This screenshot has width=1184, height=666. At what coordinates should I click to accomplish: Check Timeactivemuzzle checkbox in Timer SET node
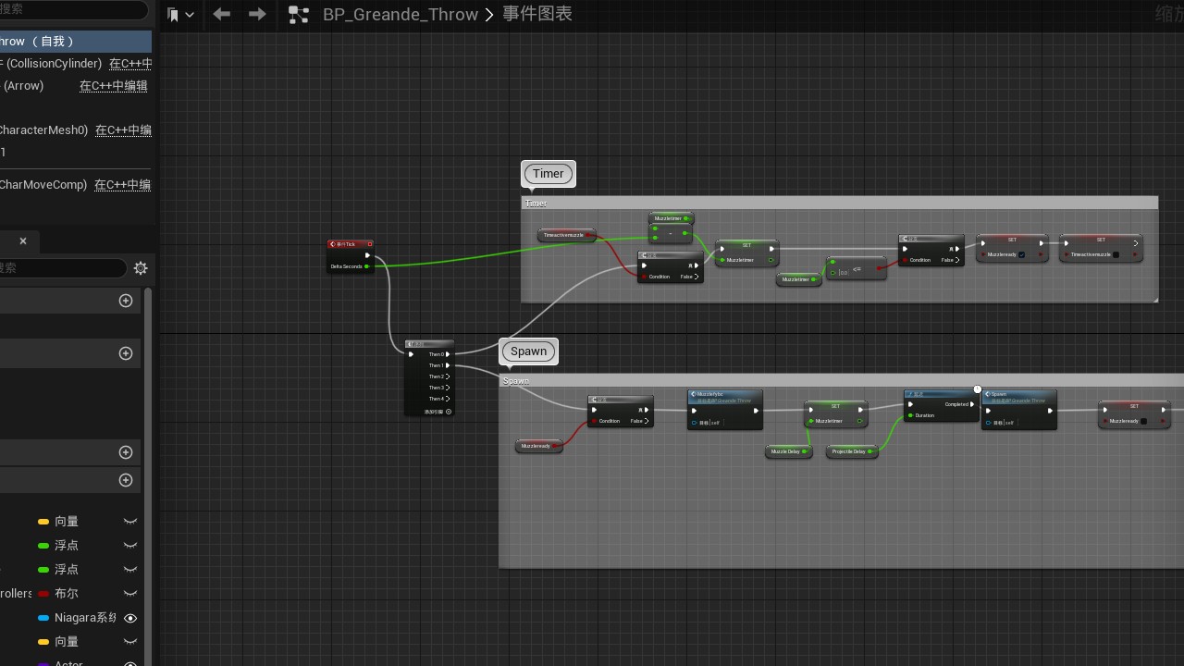click(x=1116, y=254)
